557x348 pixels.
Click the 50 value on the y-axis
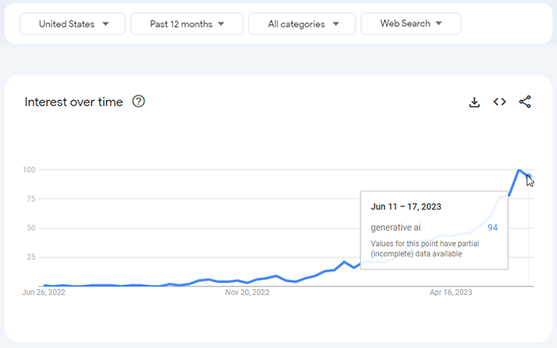30,228
